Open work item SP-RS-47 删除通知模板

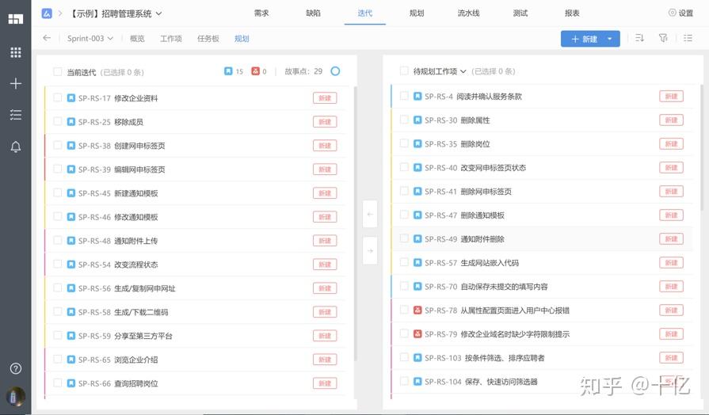pyautogui.click(x=464, y=215)
